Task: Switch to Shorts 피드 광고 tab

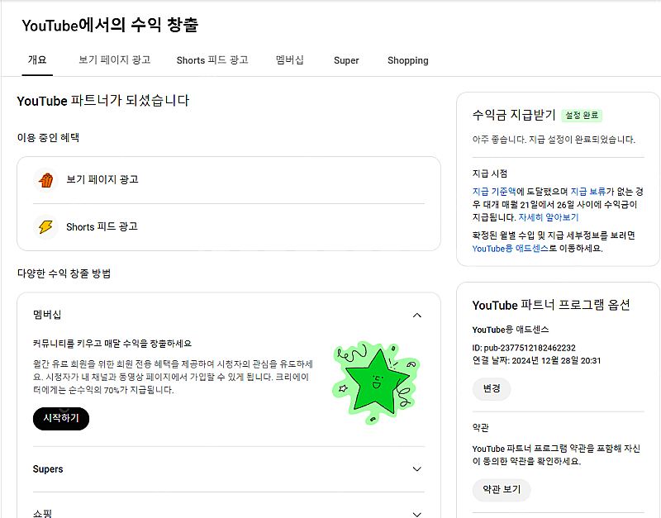Action: pyautogui.click(x=212, y=60)
